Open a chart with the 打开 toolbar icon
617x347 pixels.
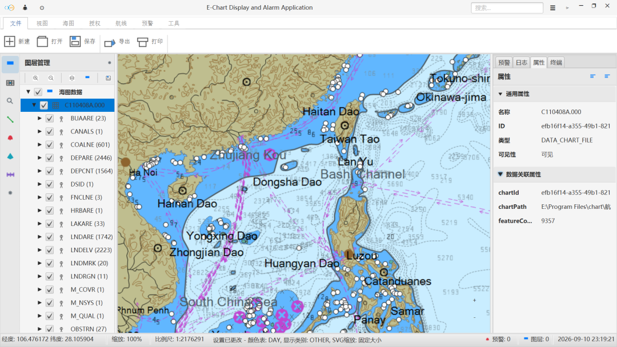click(42, 41)
